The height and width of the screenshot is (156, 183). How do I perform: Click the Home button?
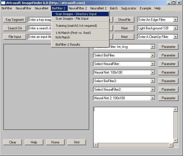click(55, 142)
